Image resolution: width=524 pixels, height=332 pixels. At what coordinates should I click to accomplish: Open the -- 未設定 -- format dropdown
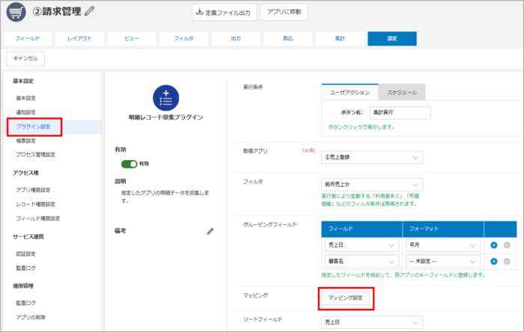tap(443, 261)
